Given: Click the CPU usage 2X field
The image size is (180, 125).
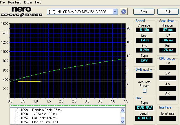Looking at the screenshot, I should tap(168, 78).
